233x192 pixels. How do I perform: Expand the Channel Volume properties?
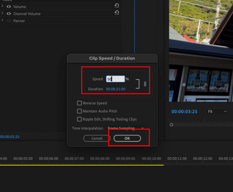pyautogui.click(x=2, y=13)
